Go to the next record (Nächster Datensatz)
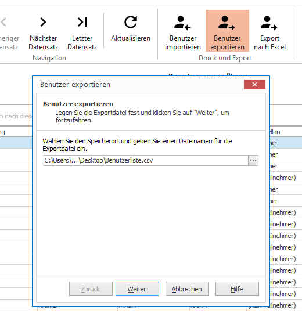The image size is (302, 321). (43, 31)
